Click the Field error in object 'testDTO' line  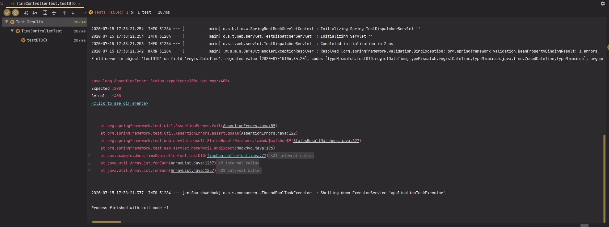pyautogui.click(x=347, y=59)
